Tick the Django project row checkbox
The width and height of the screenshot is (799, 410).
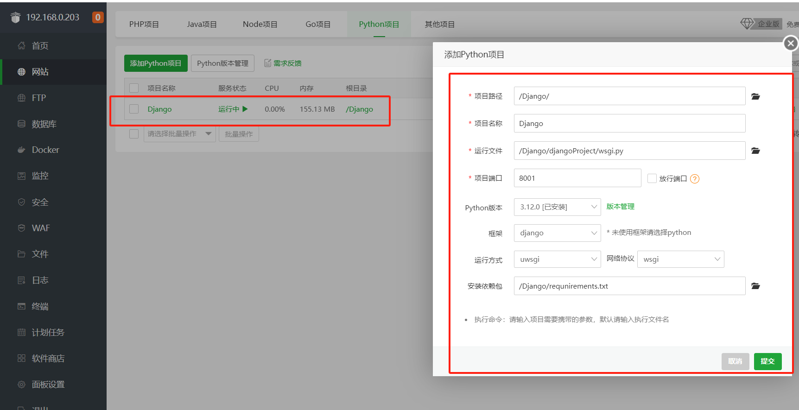click(x=134, y=109)
